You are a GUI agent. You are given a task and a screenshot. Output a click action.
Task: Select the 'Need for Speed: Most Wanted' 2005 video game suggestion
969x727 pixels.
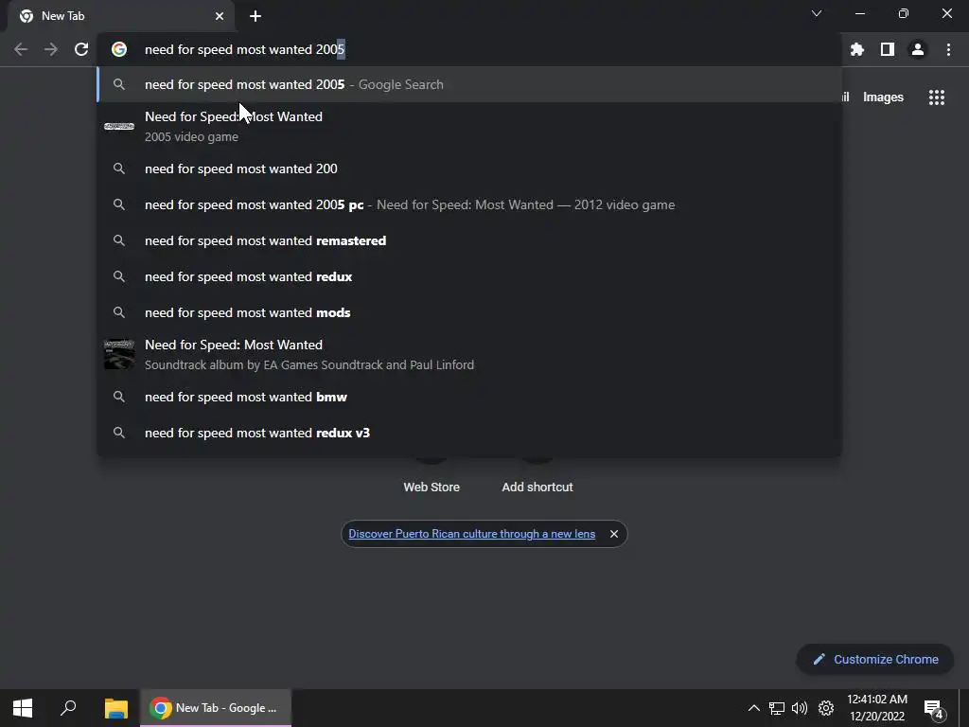[469, 127]
